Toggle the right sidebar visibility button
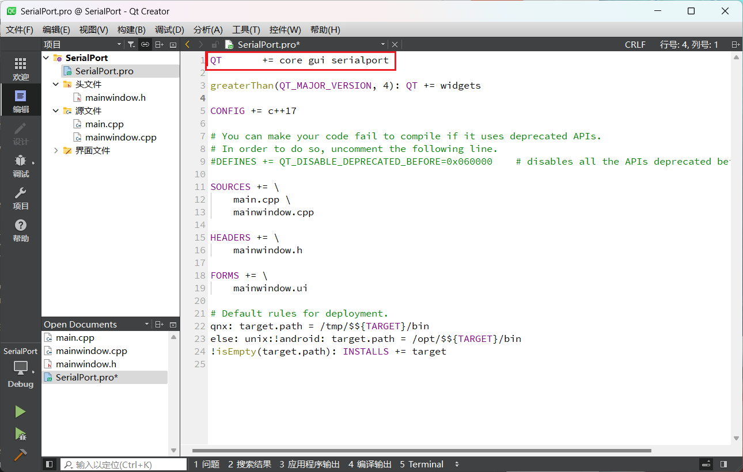 (x=724, y=464)
